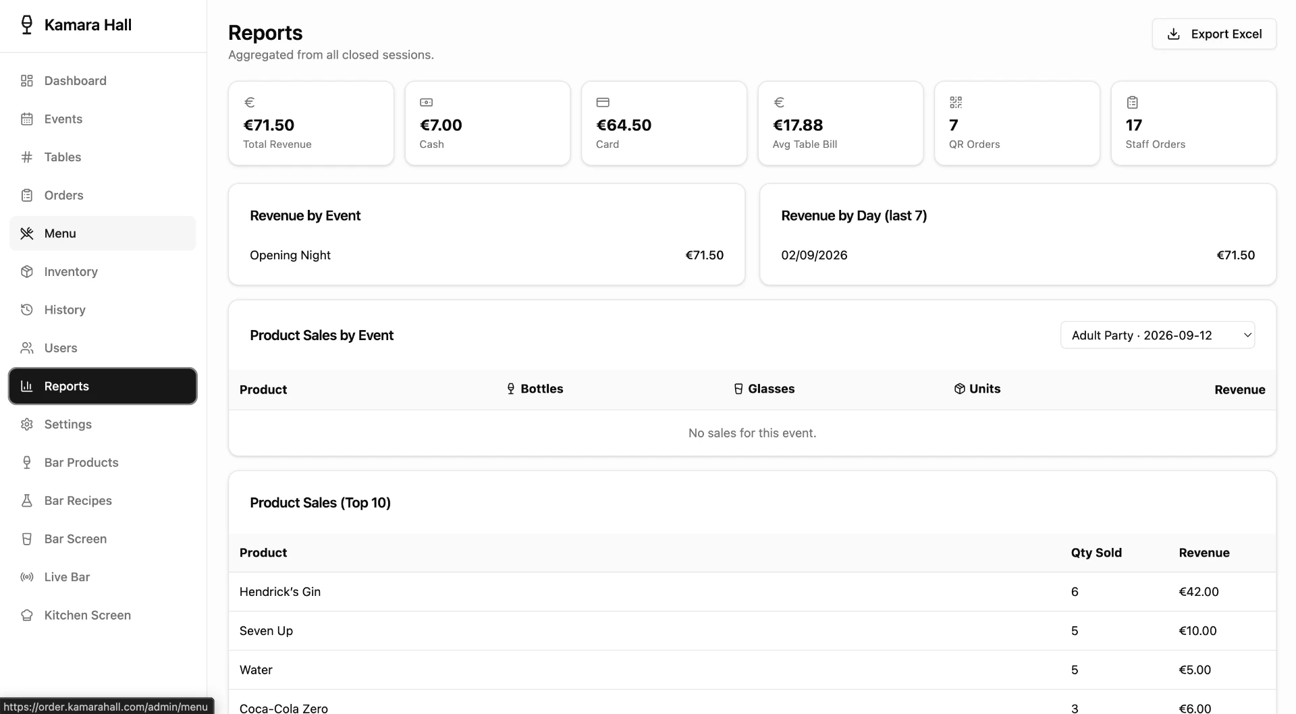Viewport: 1296px width, 714px height.
Task: Click the Inventory box icon
Action: [x=27, y=272]
